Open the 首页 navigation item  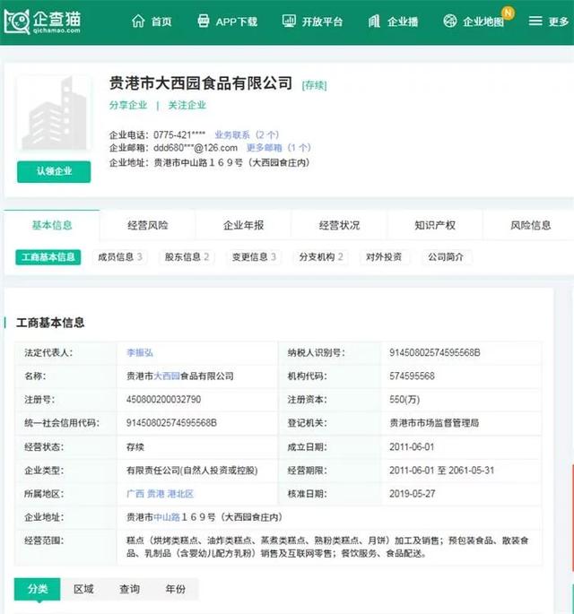pos(161,22)
